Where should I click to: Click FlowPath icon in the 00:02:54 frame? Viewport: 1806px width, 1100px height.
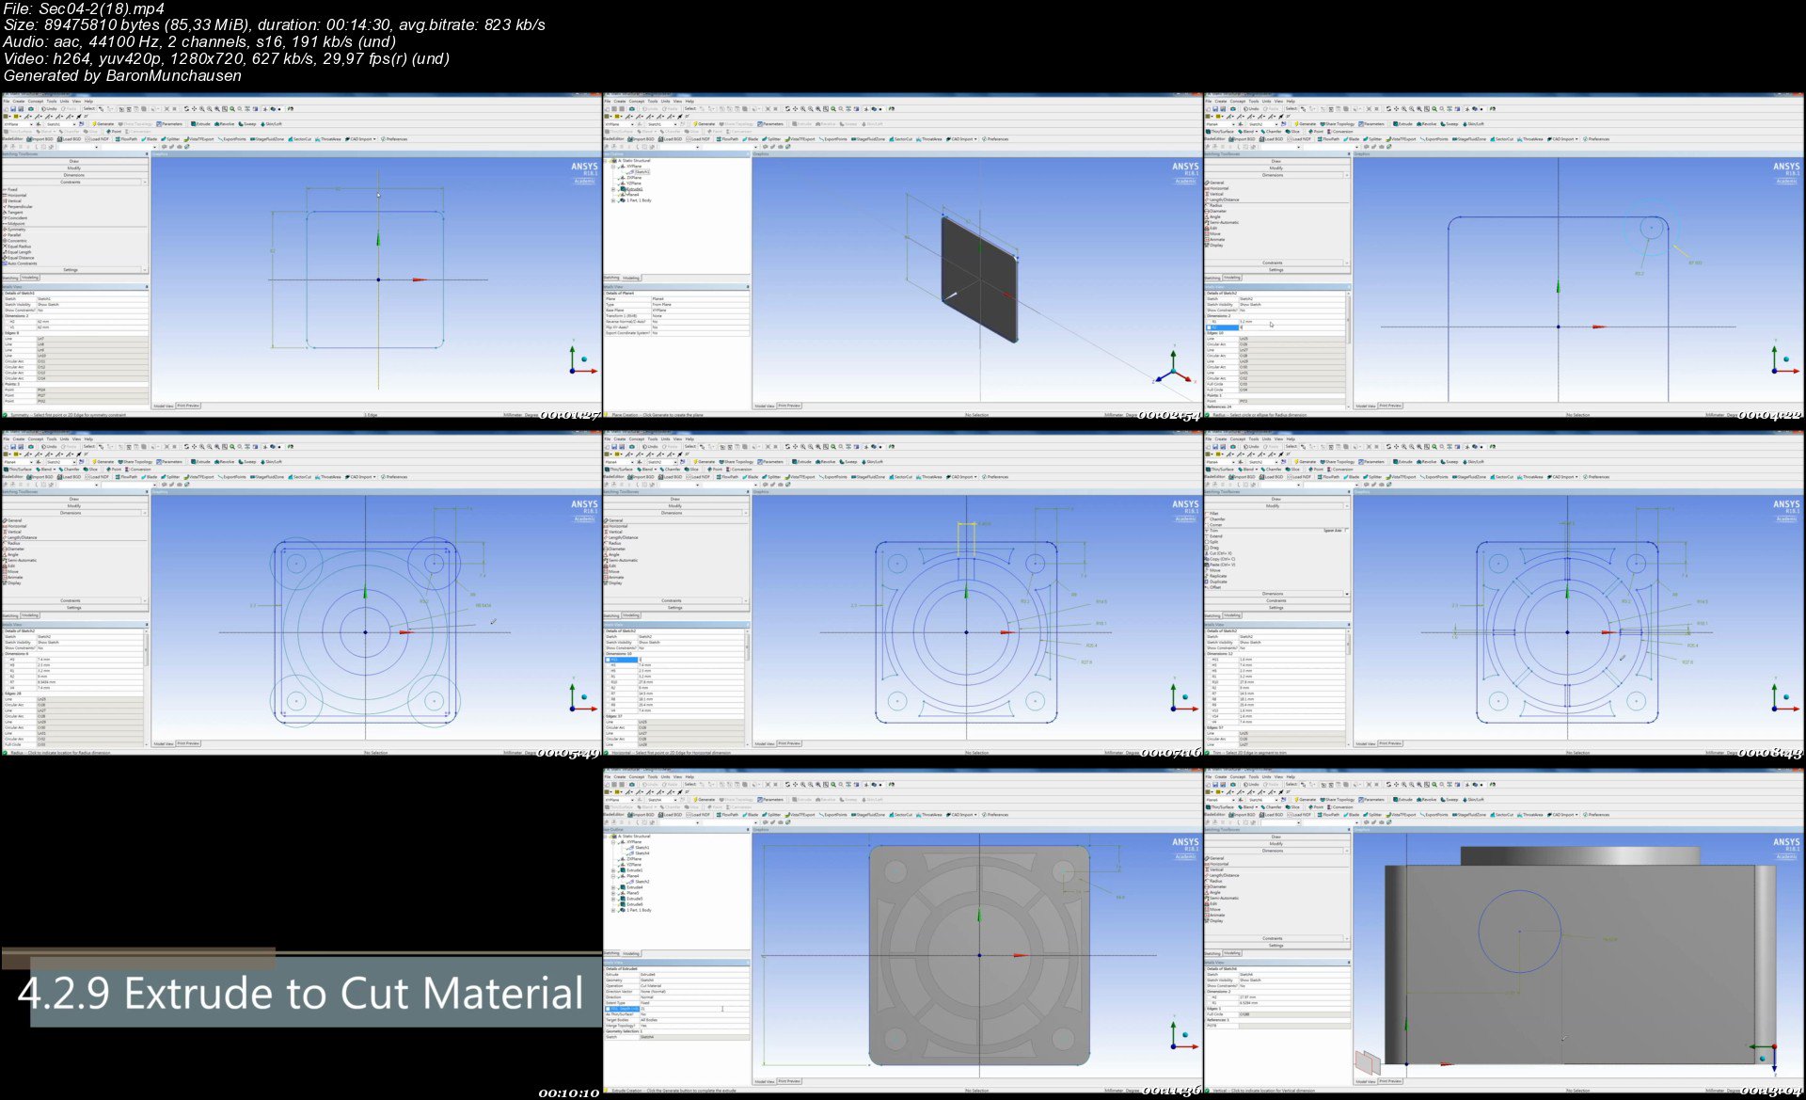(x=728, y=138)
